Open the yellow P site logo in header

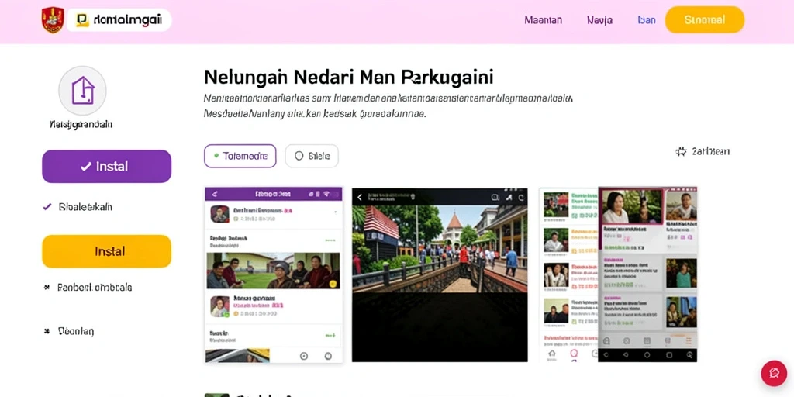tap(119, 19)
